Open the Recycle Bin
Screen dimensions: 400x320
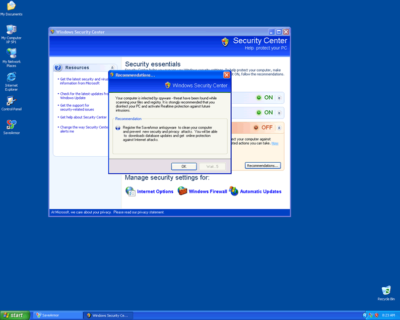pyautogui.click(x=386, y=291)
